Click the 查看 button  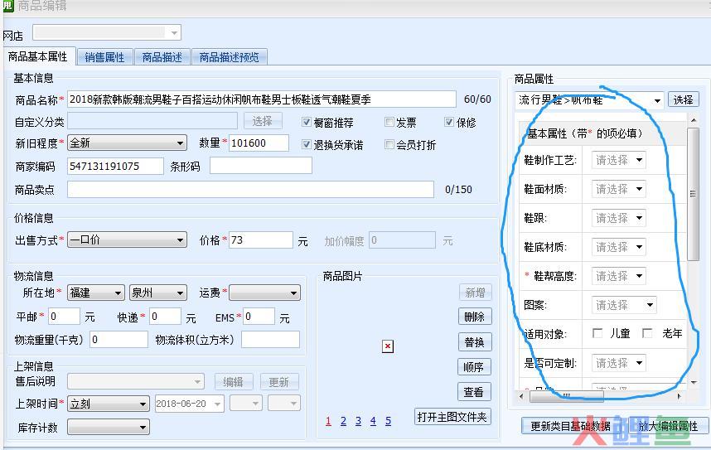[x=474, y=392]
